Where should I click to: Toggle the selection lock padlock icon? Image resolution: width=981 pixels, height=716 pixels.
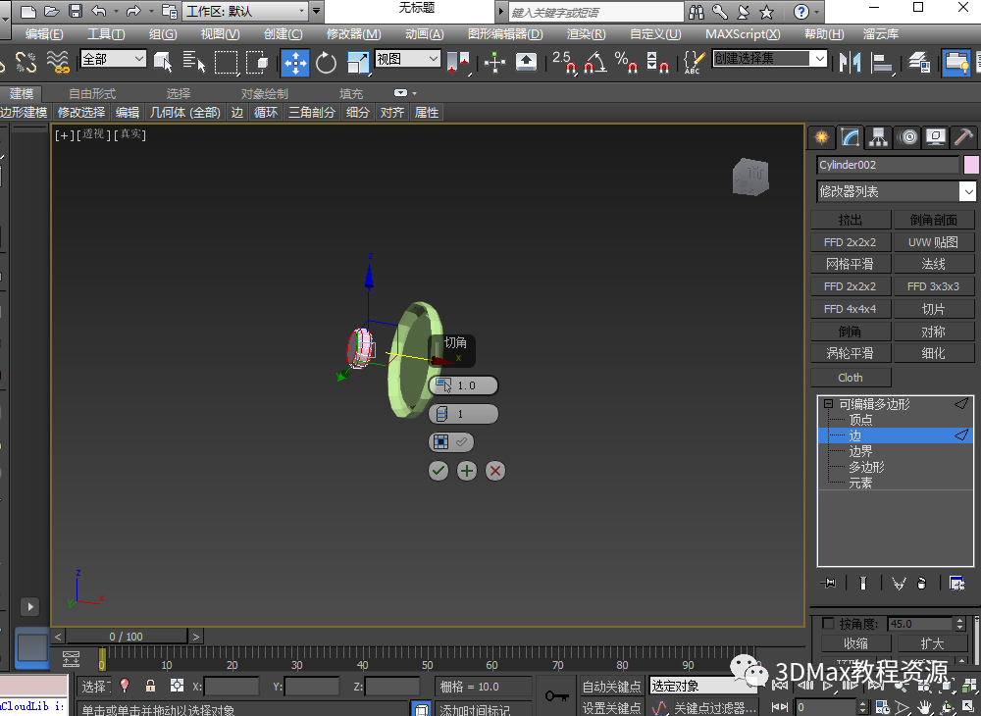150,687
